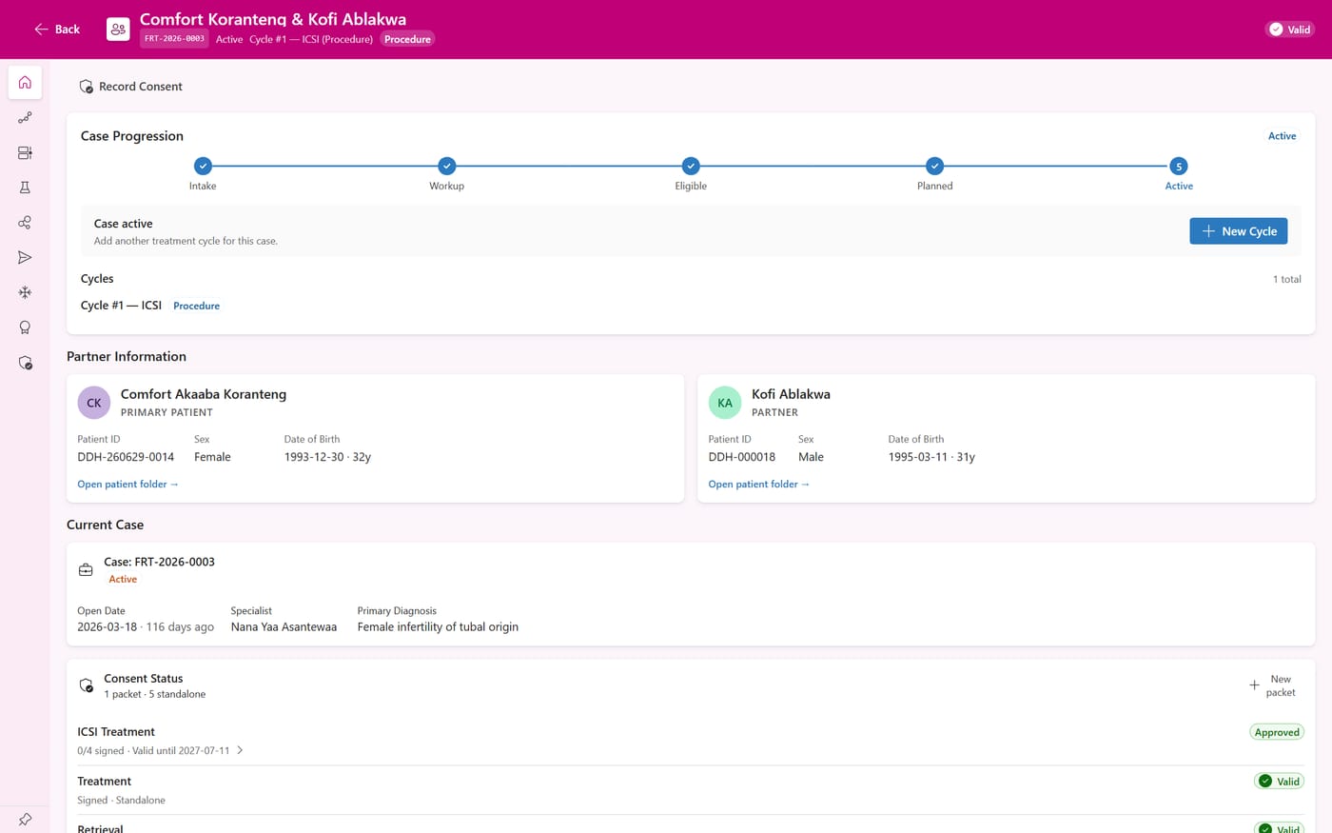This screenshot has height=833, width=1332.
Task: Select partner ID DDH-000018
Action: [741, 457]
